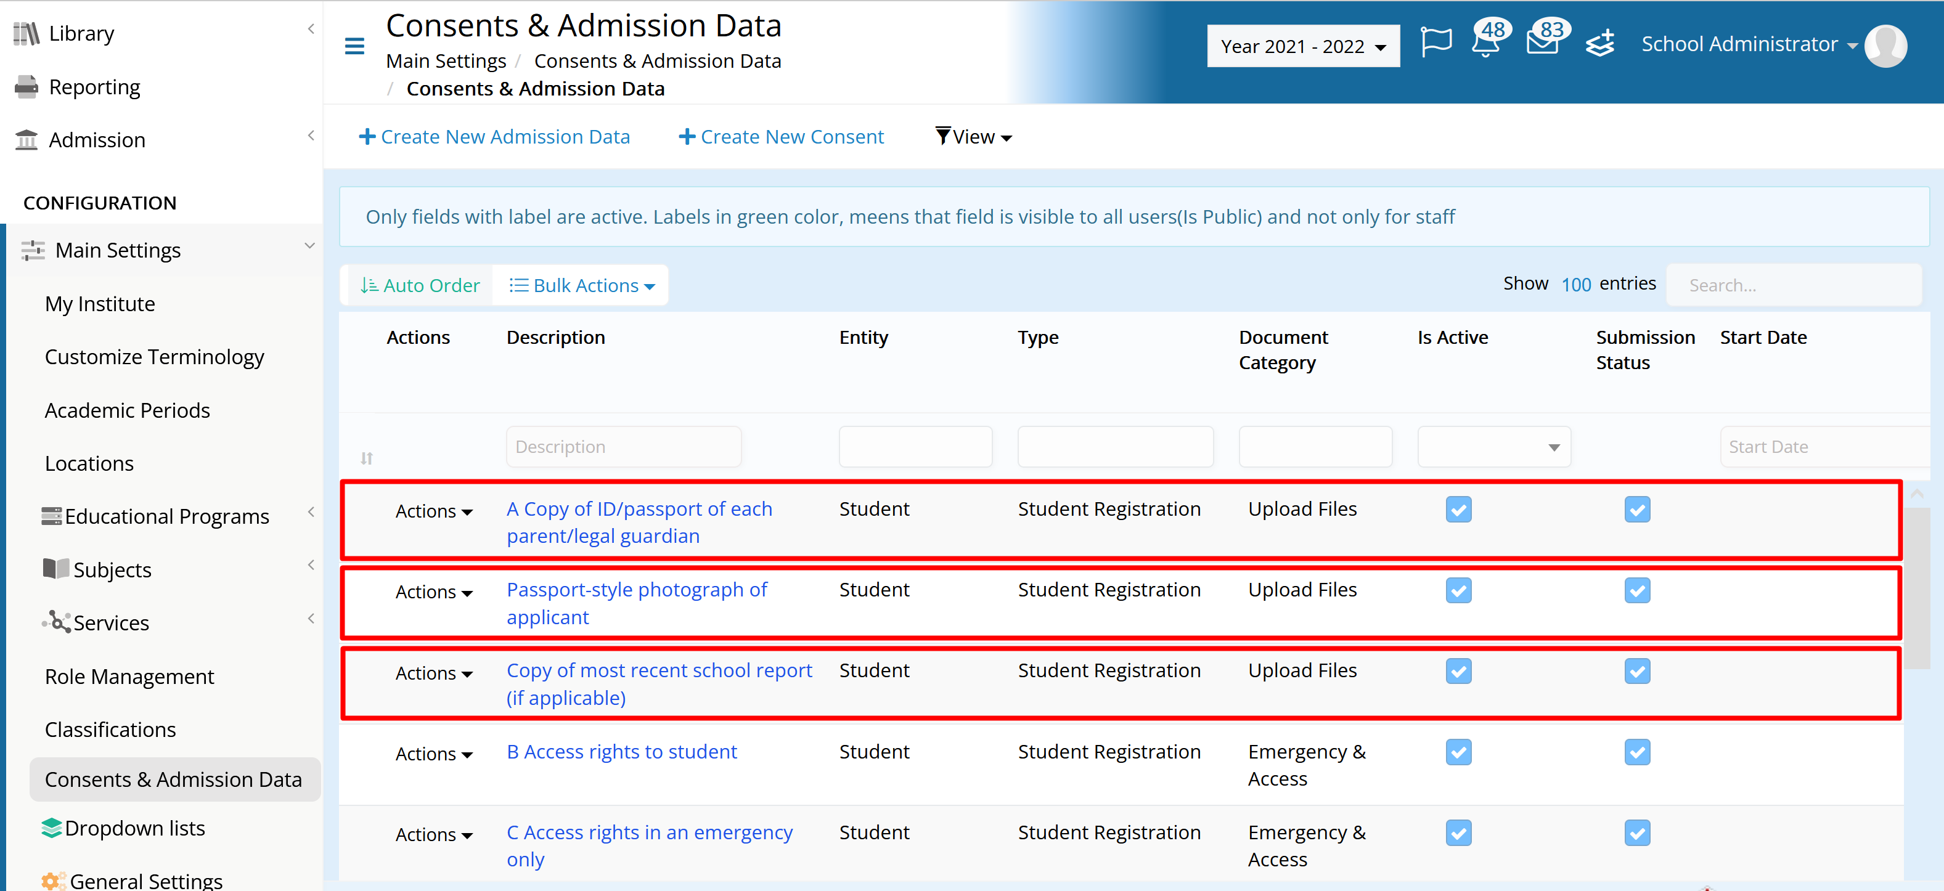Toggle Submission Status for B Access rights

tap(1637, 752)
